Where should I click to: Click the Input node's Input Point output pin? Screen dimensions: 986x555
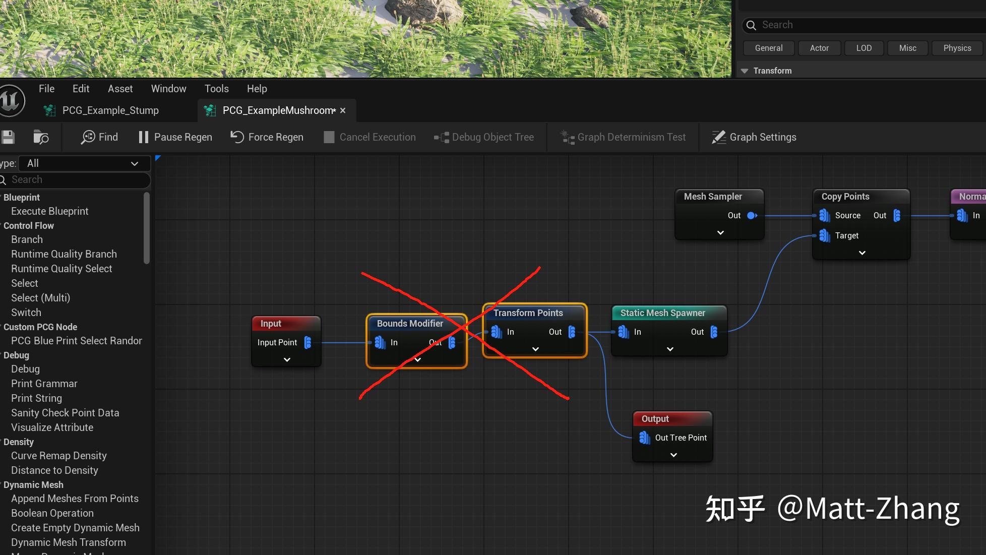pyautogui.click(x=307, y=343)
